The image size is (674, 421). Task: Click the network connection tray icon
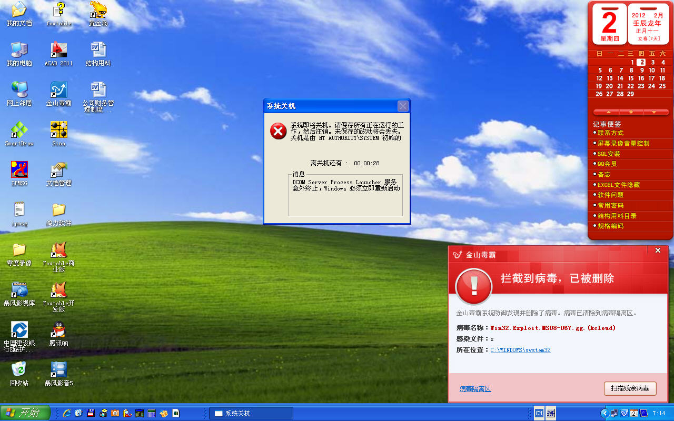tap(615, 413)
